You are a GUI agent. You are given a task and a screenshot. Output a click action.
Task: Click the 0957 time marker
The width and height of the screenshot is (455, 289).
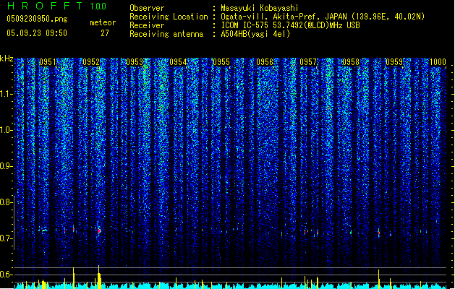click(308, 62)
